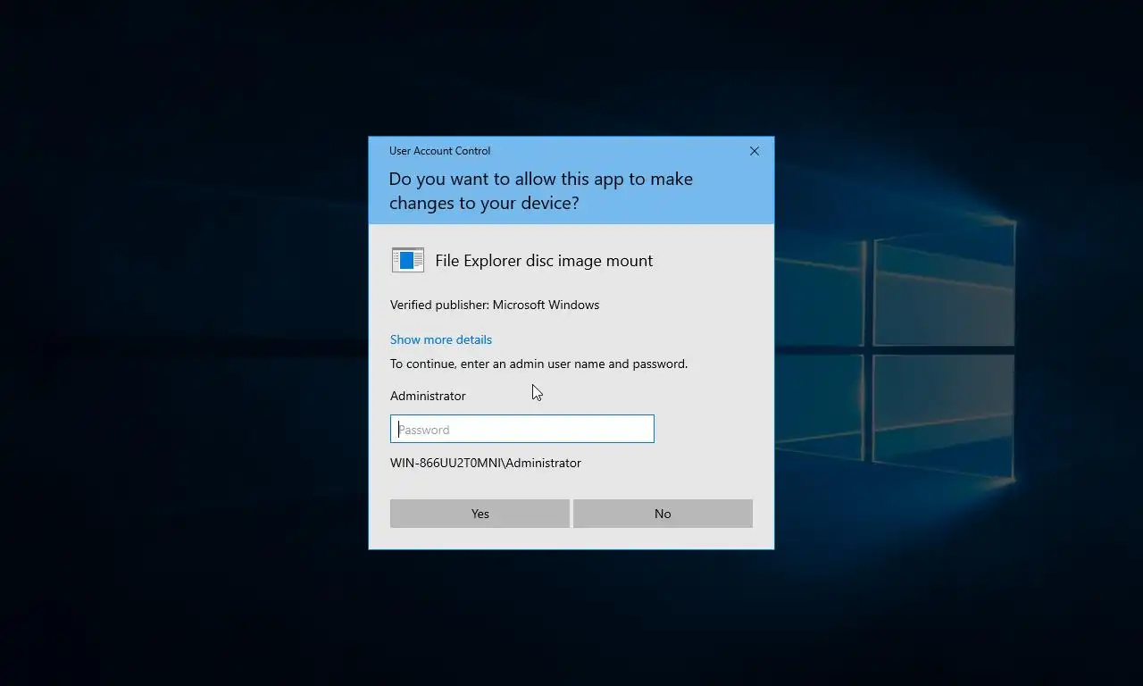Click the Yes button to allow changes
Image resolution: width=1143 pixels, height=686 pixels.
[480, 514]
